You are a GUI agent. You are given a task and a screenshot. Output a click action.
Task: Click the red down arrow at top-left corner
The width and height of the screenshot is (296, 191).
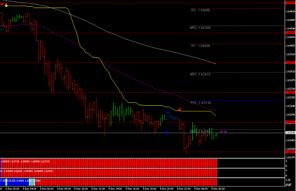pos(2,4)
